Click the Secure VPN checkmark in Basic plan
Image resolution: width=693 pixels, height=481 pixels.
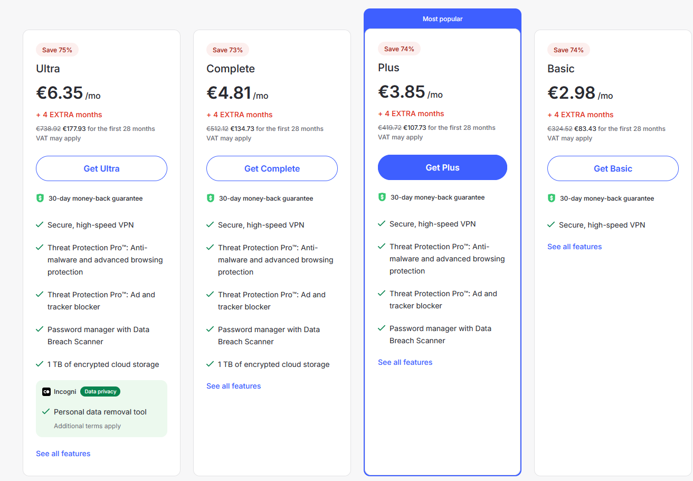551,225
